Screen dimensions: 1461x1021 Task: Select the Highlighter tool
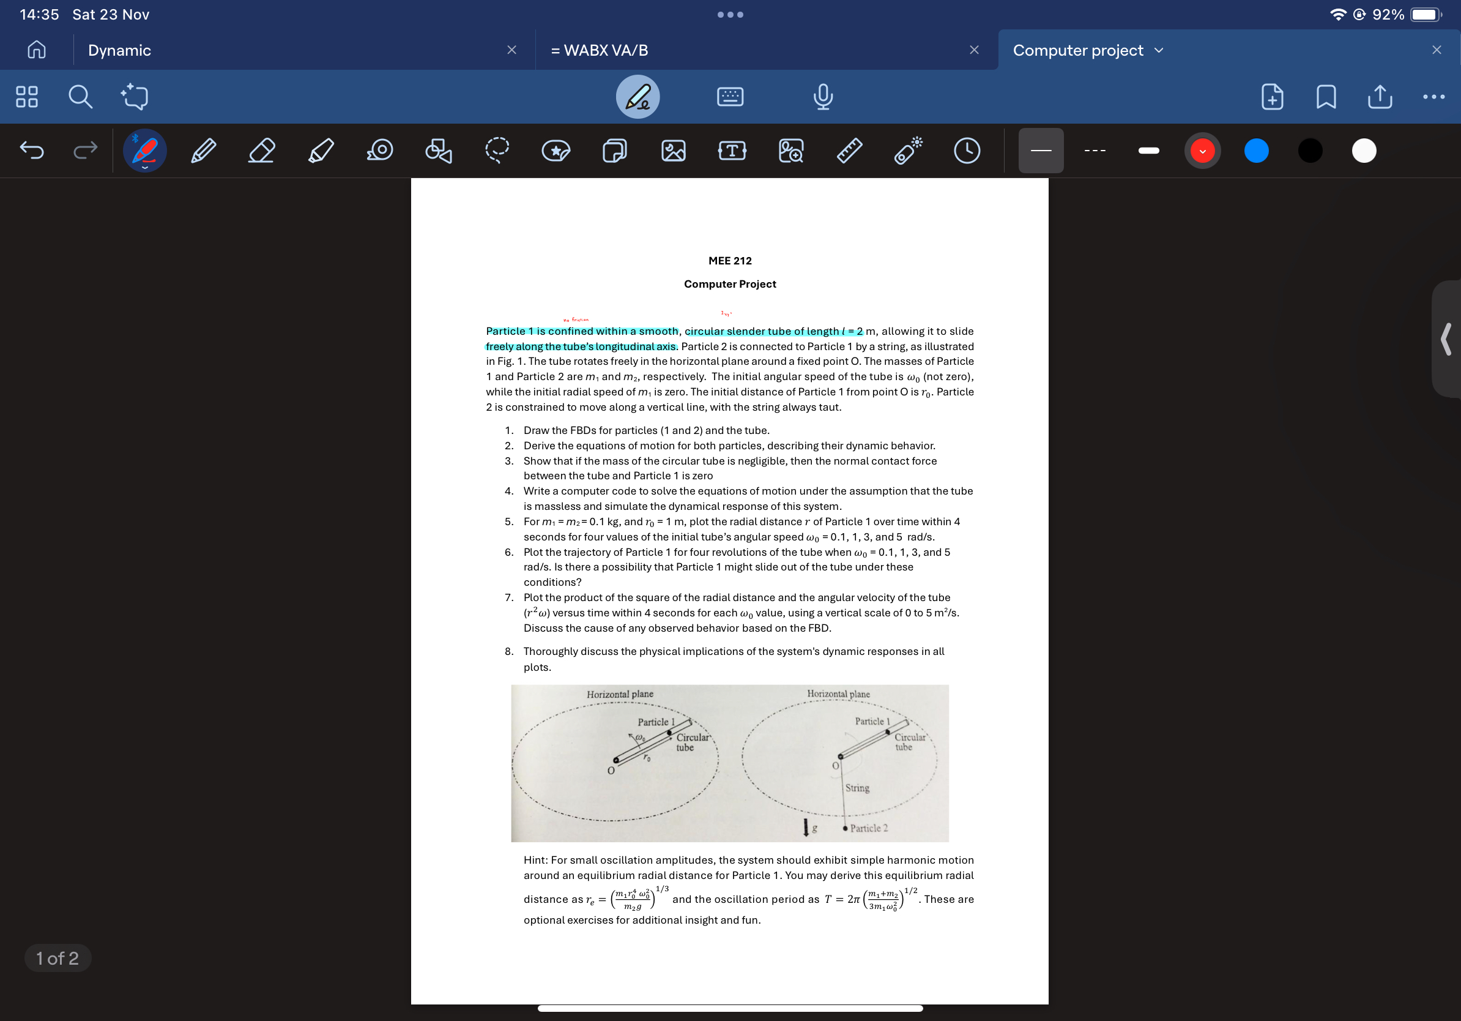(x=321, y=151)
